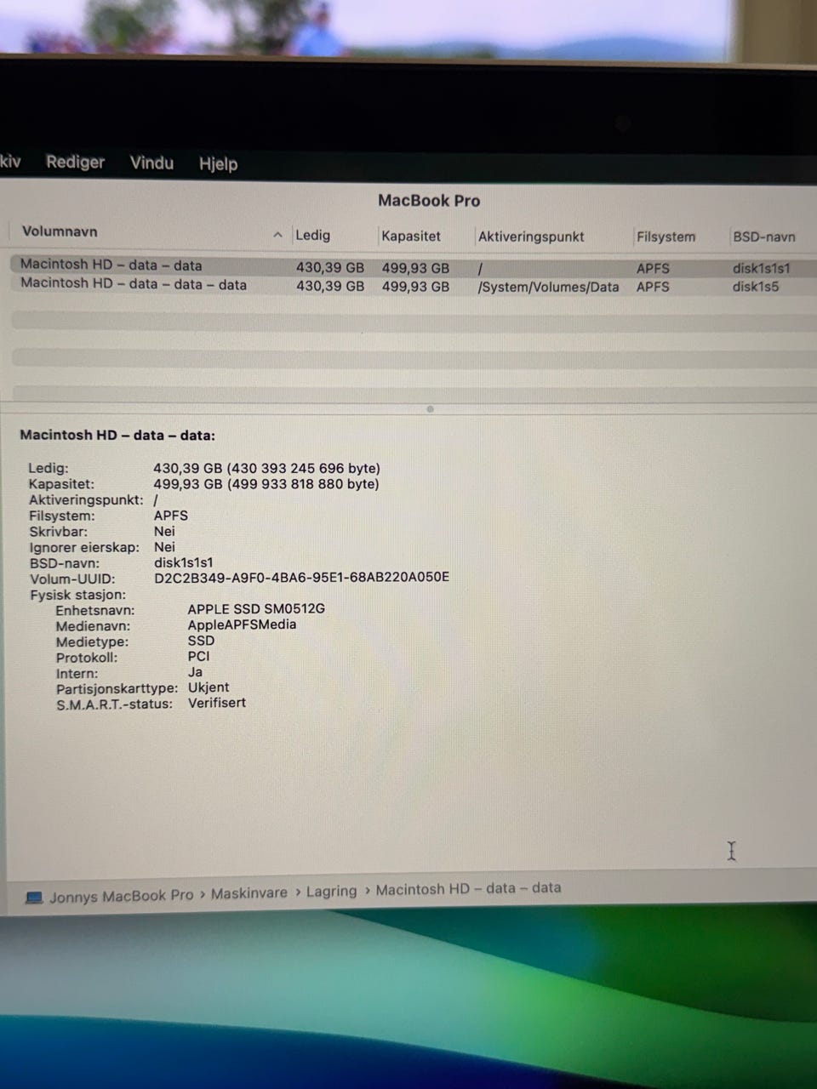Screen dimensions: 817x1089
Task: Click Medietype value SSD
Action: pos(201,641)
